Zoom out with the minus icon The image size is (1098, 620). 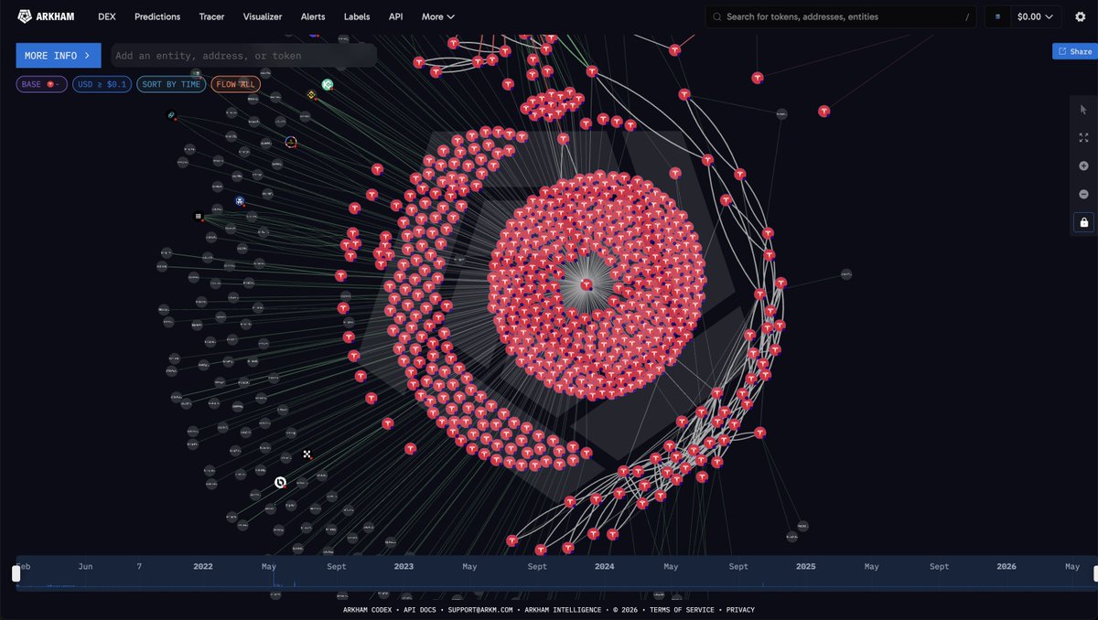tap(1083, 194)
